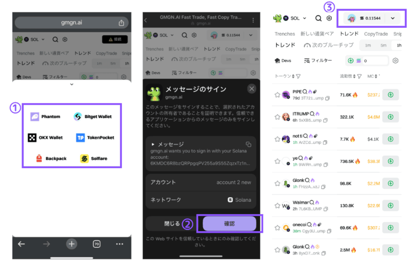Image resolution: width=410 pixels, height=261 pixels.
Task: Quick buy not ti token
Action: pyautogui.click(x=390, y=139)
